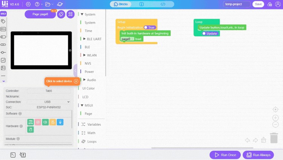Toggle the True value in Setup block
Viewport: 283px width, 160px height.
click(150, 27)
